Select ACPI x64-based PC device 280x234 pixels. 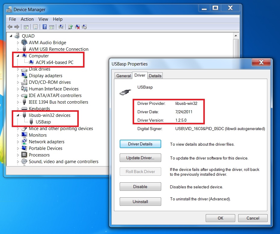pyautogui.click(x=54, y=62)
